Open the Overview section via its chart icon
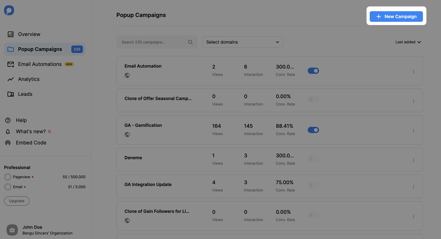Screen dimensions: 441x239 (11, 34)
